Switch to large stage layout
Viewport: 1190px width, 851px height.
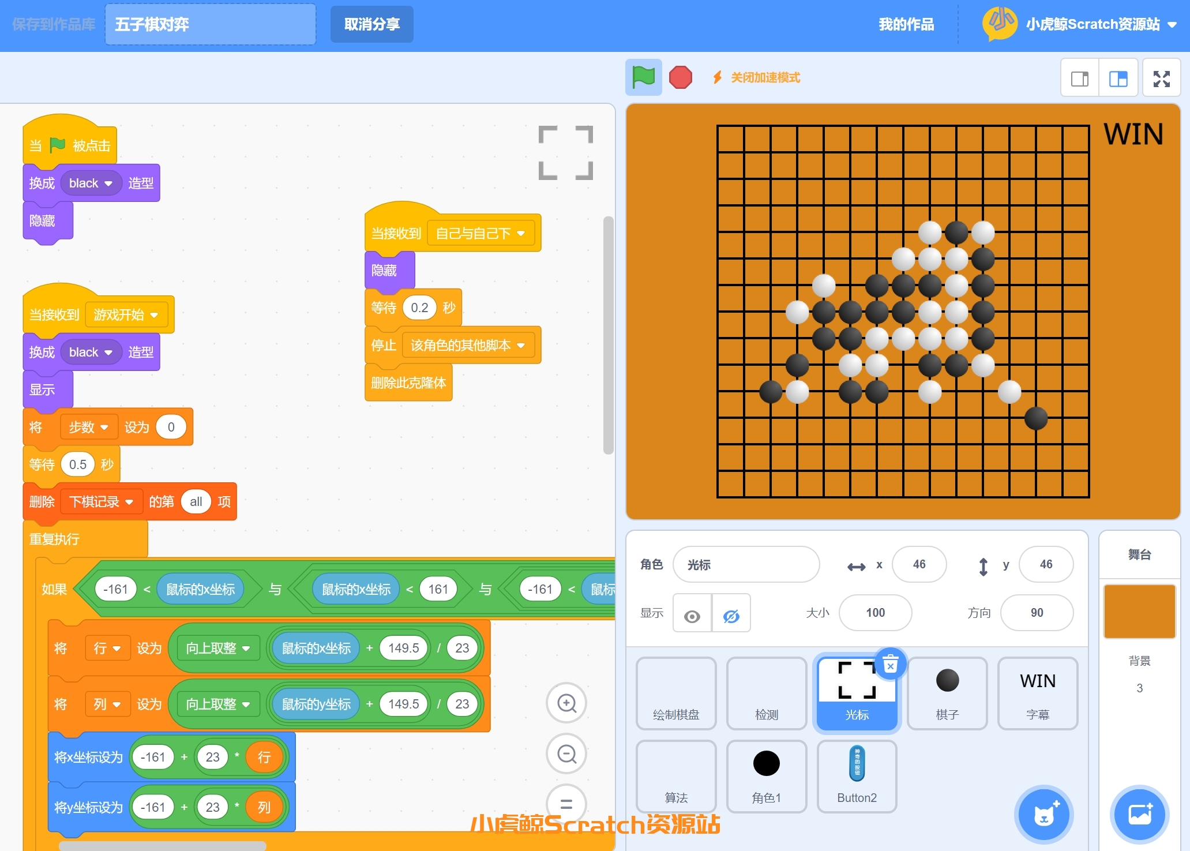[1118, 78]
